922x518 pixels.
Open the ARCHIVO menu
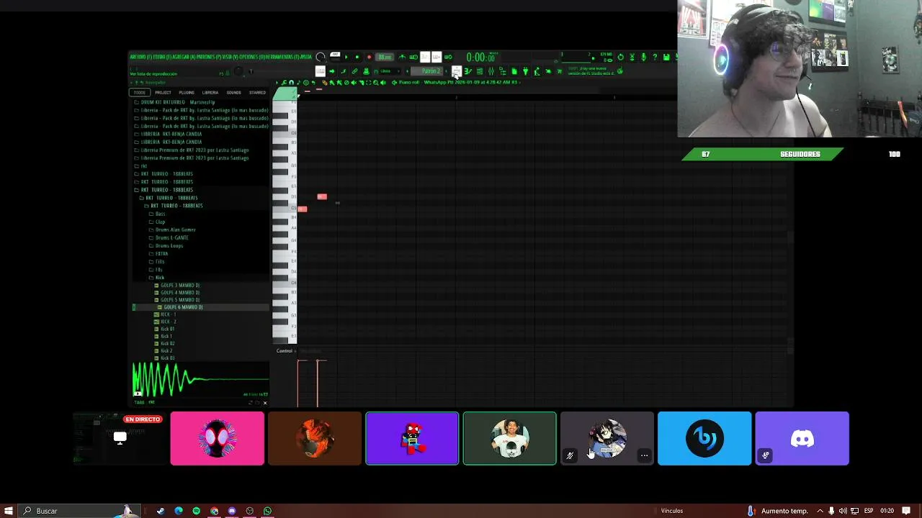[141, 57]
